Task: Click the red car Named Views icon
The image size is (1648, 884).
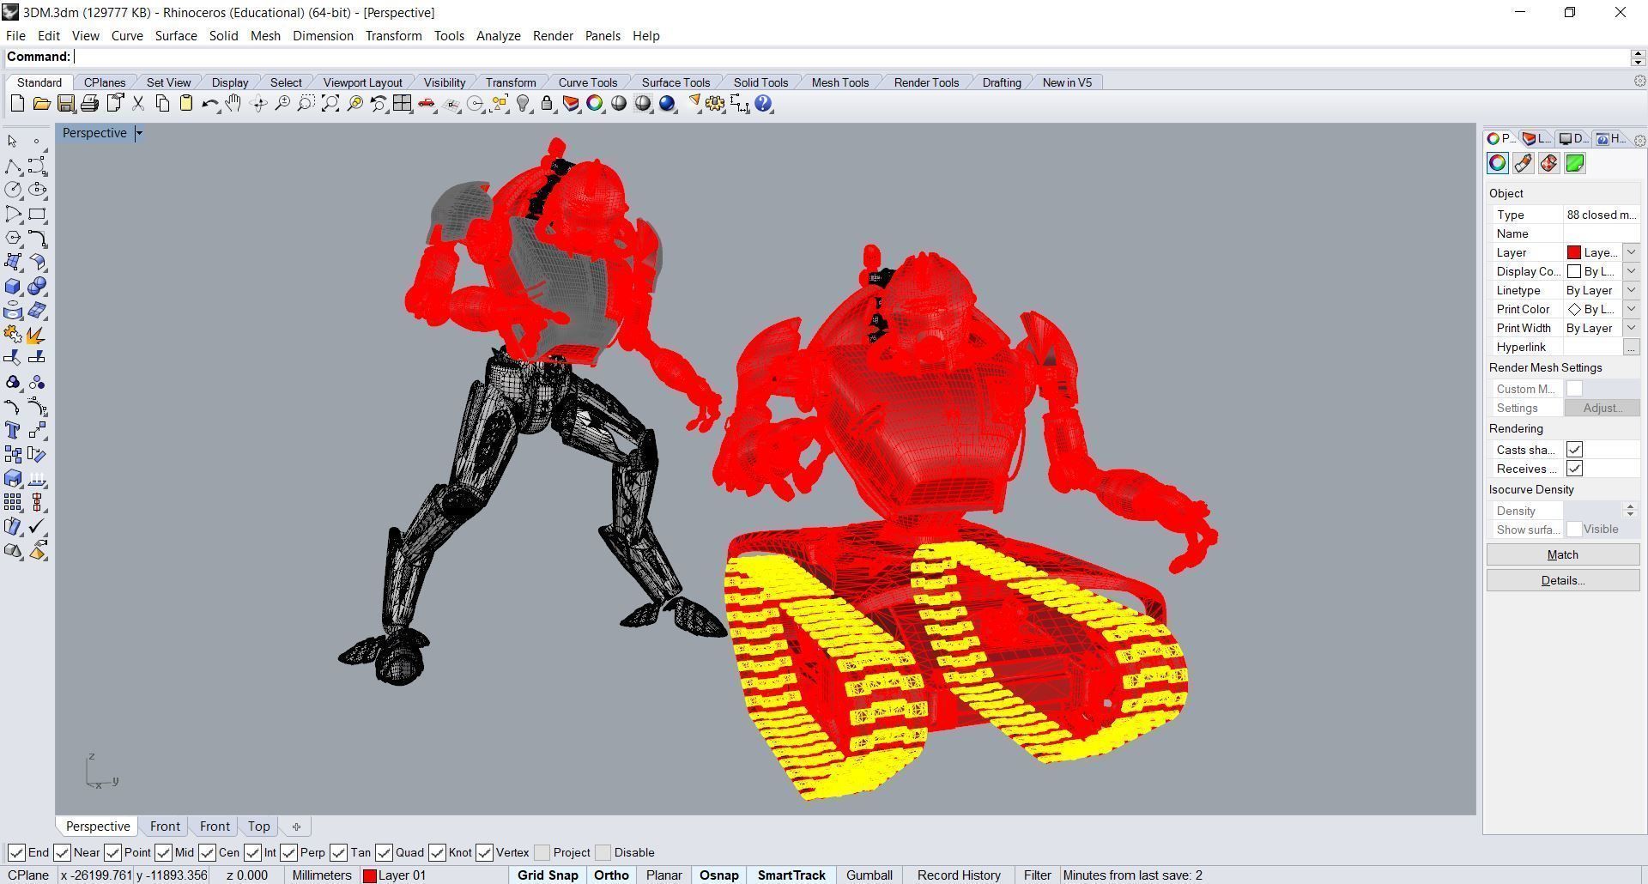Action: [427, 104]
